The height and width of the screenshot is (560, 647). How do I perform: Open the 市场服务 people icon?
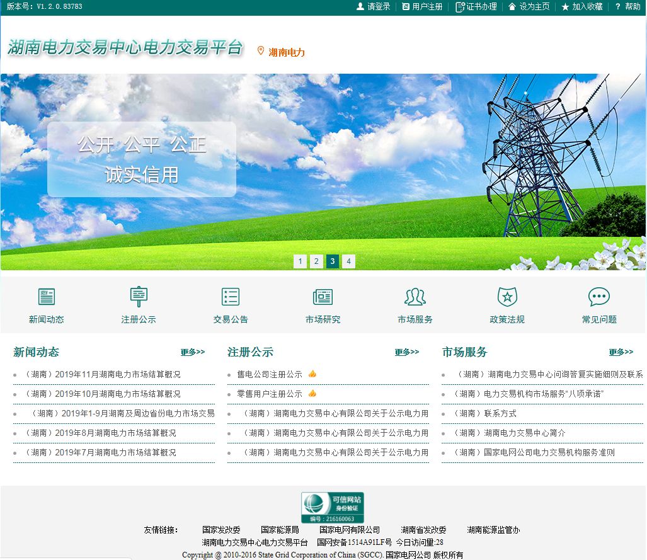415,297
